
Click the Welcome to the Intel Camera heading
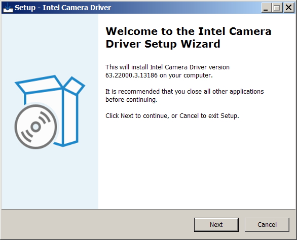[189, 31]
